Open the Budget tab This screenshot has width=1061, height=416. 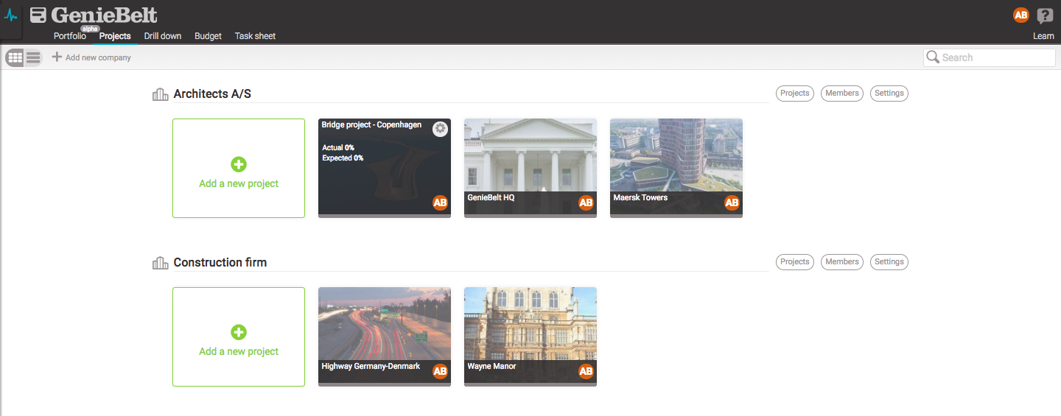click(x=209, y=36)
